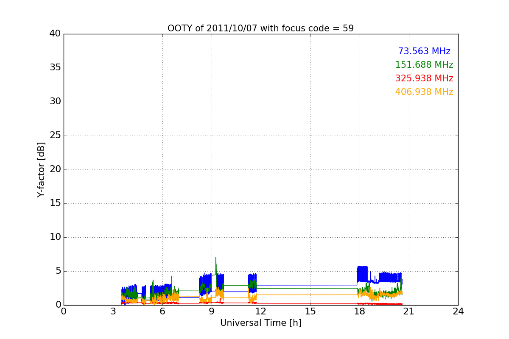Viewport: 509px width, 339px height.
Task: Click the x-axis tick label 9
Action: click(x=212, y=311)
